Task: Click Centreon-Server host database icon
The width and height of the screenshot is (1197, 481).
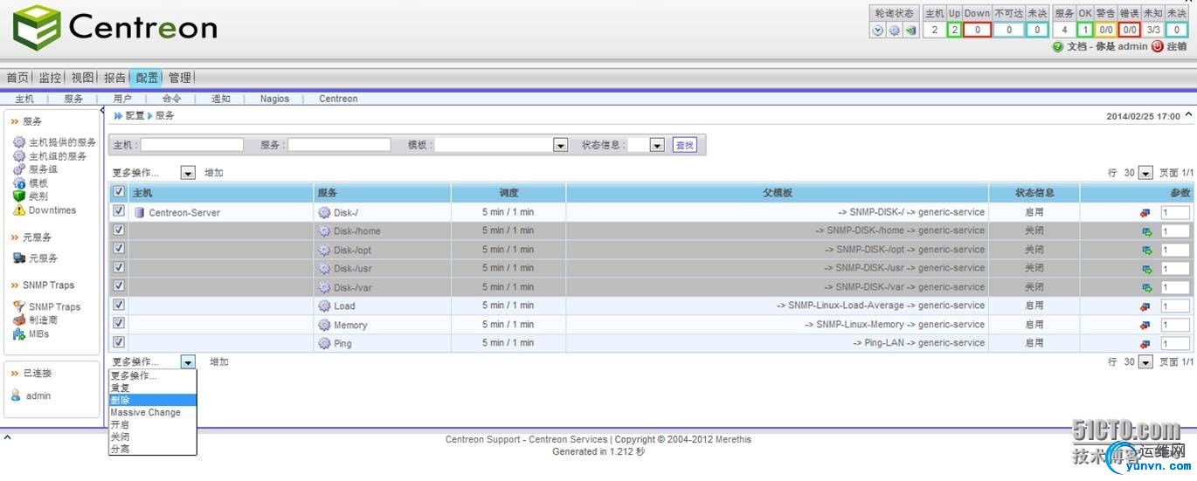Action: (x=139, y=212)
